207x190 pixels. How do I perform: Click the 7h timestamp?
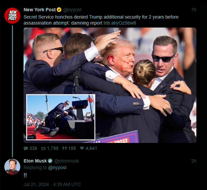194,10
